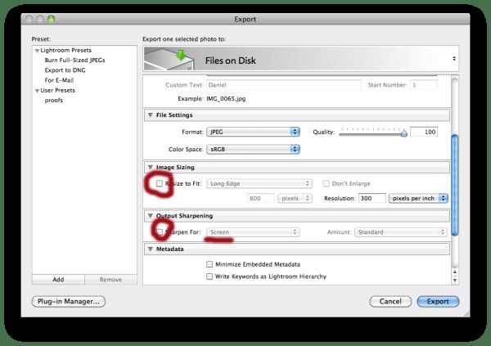Collapse the User Presets group
Viewport: 491px width, 346px height.
[37, 91]
